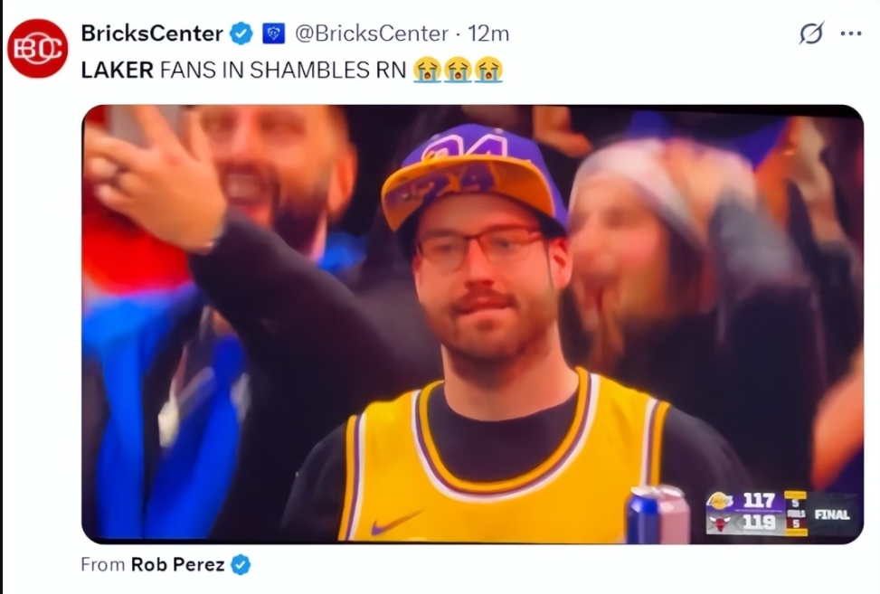Click the FINAL label in the video overlay
Screen dimensions: 880x594
click(x=832, y=514)
